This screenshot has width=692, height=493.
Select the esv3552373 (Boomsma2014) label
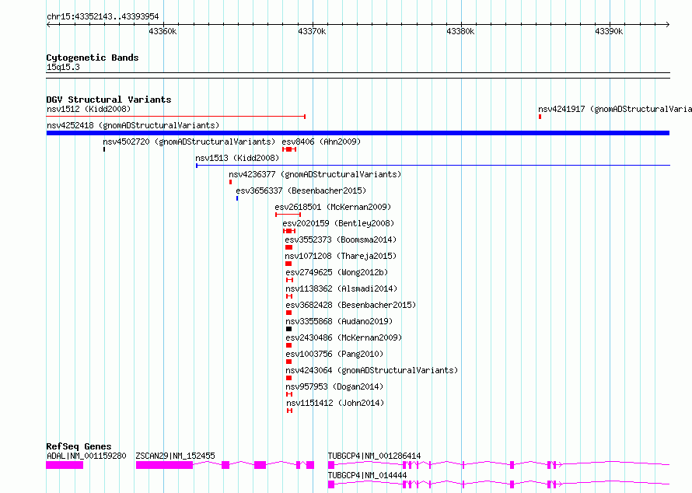coord(341,240)
